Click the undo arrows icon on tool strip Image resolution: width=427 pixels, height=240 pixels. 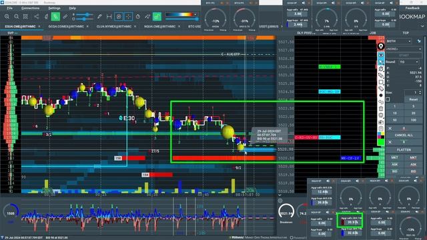381,102
